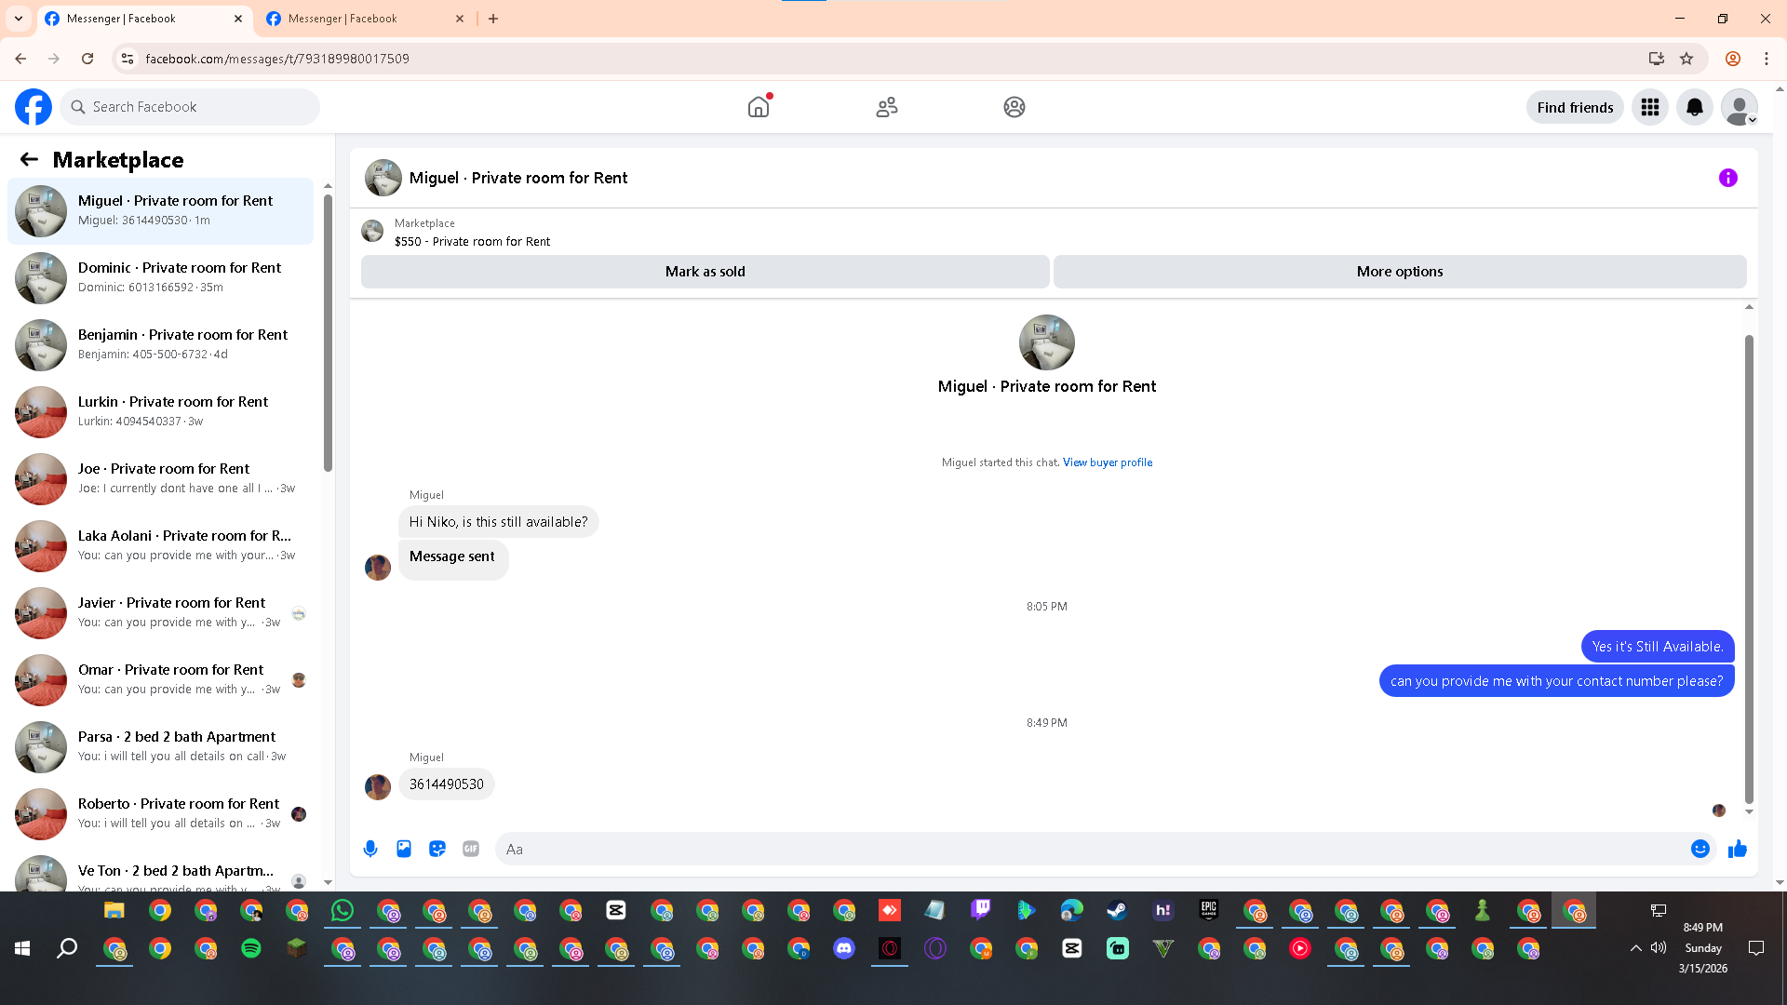Open the $550 Private room listing link
The image size is (1787, 1005).
(x=472, y=241)
